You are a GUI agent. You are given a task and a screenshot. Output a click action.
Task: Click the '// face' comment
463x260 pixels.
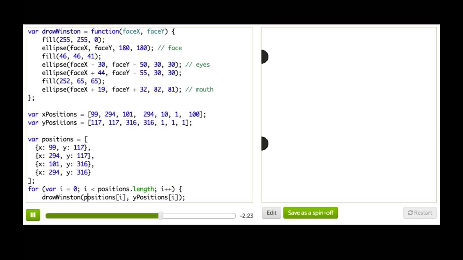pyautogui.click(x=170, y=48)
